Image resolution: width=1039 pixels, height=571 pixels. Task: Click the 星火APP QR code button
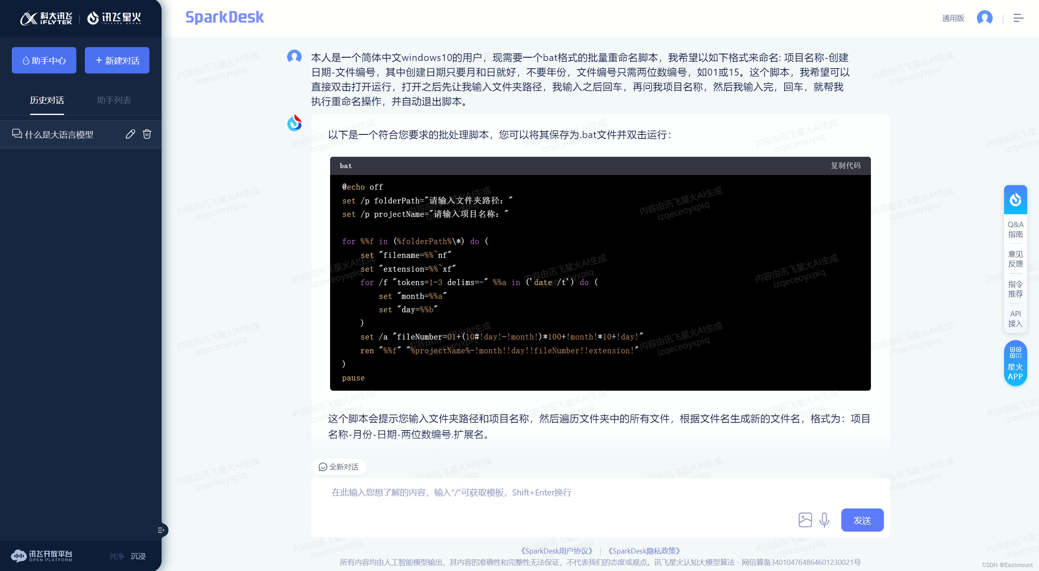1015,363
